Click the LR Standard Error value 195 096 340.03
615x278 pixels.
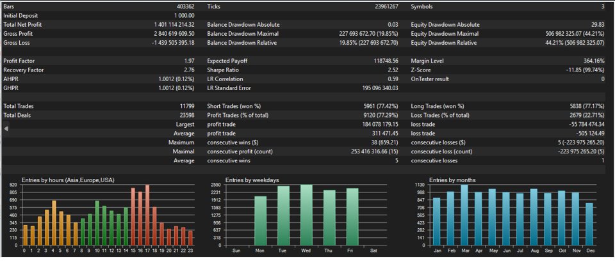coord(381,88)
